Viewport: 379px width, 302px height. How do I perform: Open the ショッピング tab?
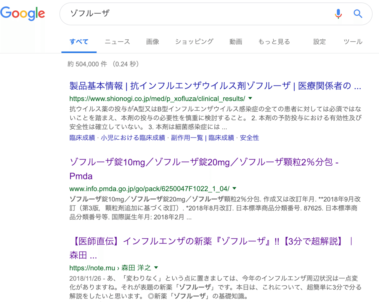(194, 42)
